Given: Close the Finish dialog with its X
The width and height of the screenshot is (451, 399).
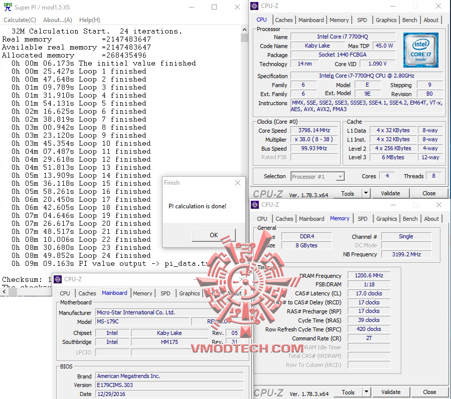Looking at the screenshot, I should click(238, 183).
